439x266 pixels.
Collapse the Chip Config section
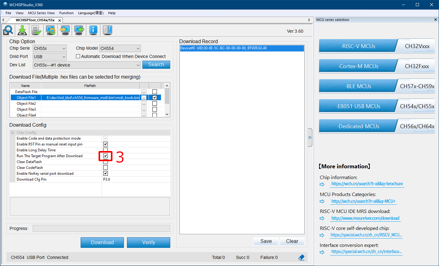point(13,133)
